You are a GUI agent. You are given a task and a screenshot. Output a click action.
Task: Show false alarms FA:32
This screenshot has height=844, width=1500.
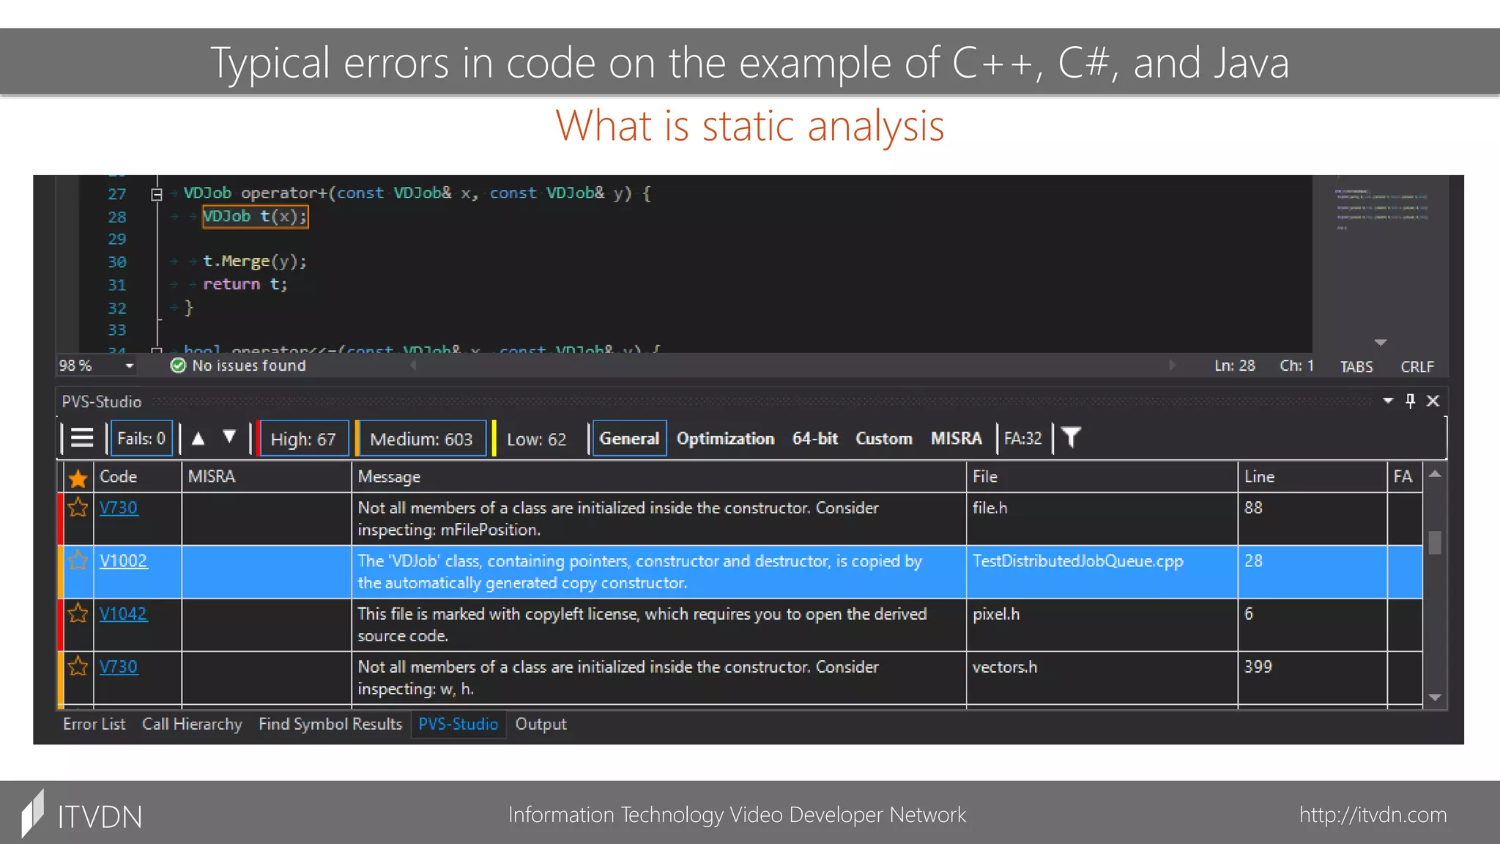(x=1022, y=438)
